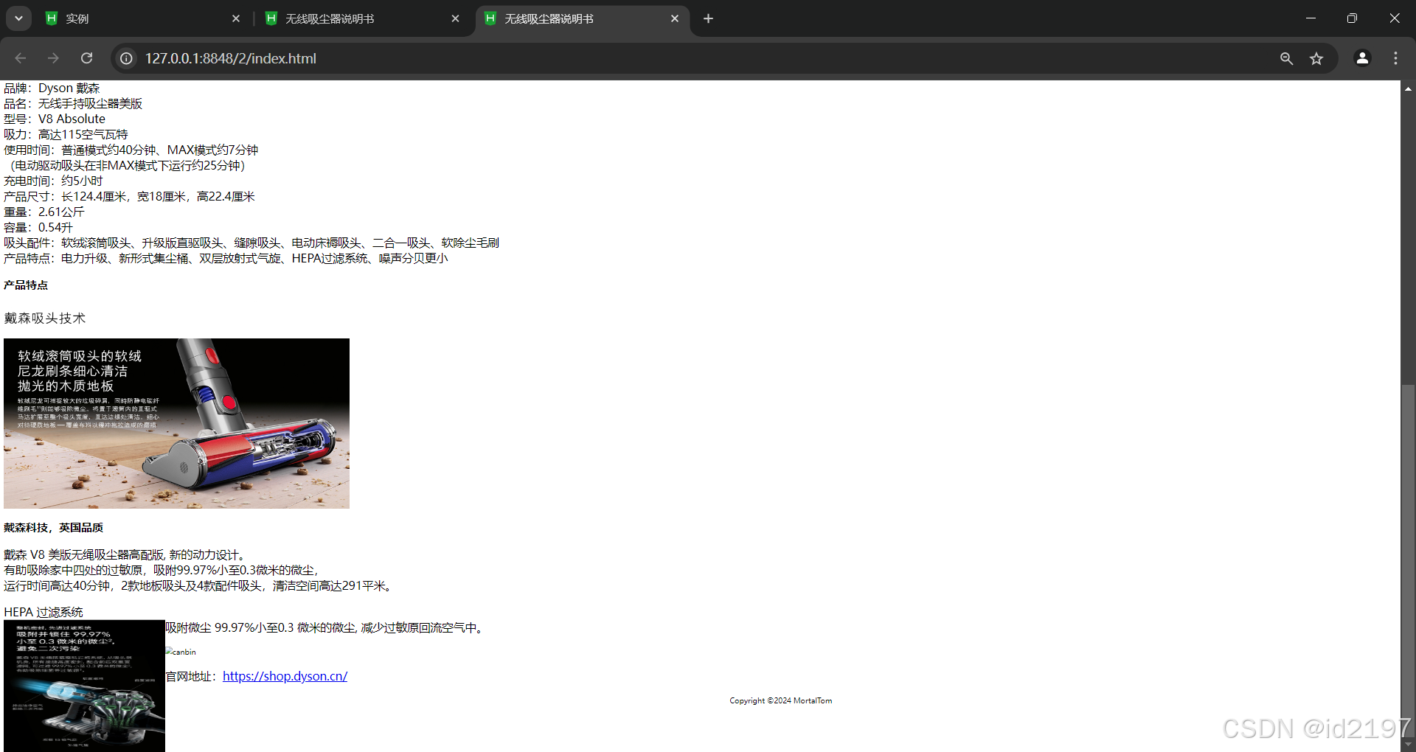This screenshot has height=752, width=1416.
Task: Click the broken canbin image
Action: pyautogui.click(x=181, y=652)
